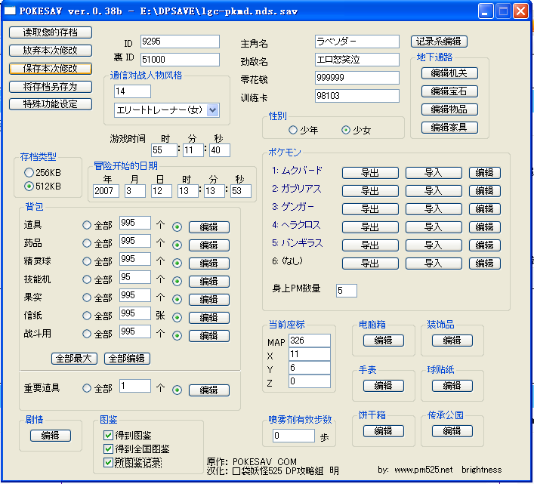Toggle 得到图鉴 checkbox
The height and width of the screenshot is (484, 534).
click(x=108, y=436)
